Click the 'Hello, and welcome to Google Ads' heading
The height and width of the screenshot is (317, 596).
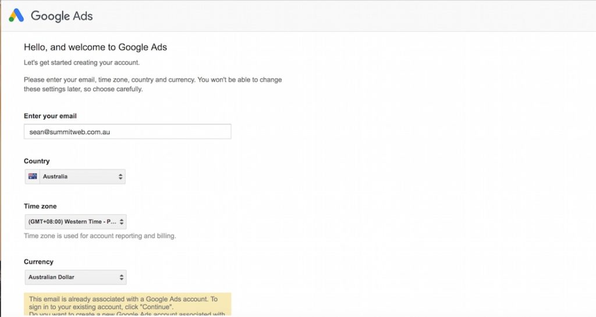[x=95, y=47]
